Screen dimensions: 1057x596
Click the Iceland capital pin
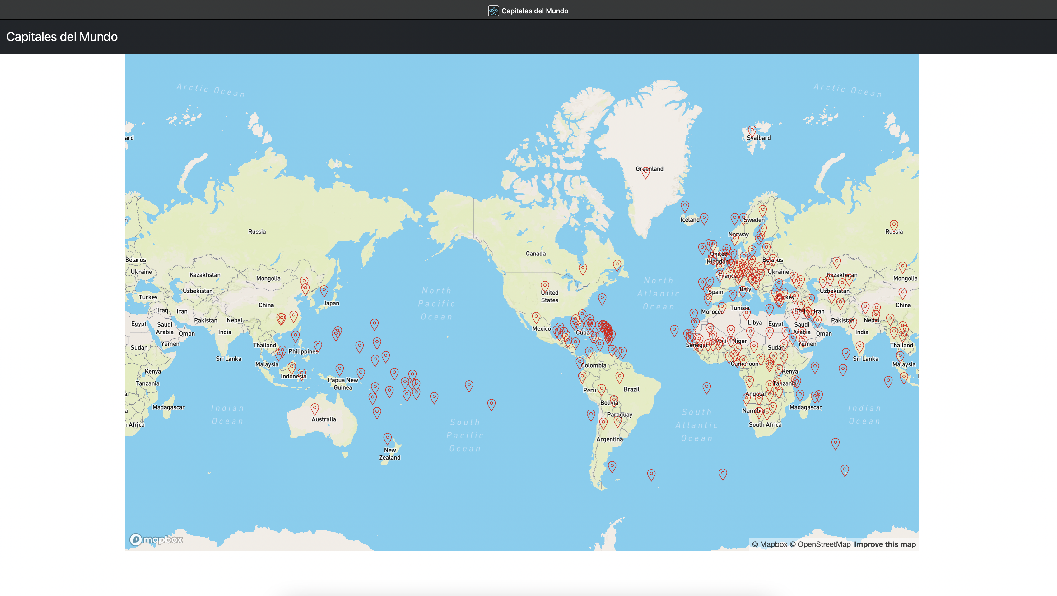(x=685, y=206)
